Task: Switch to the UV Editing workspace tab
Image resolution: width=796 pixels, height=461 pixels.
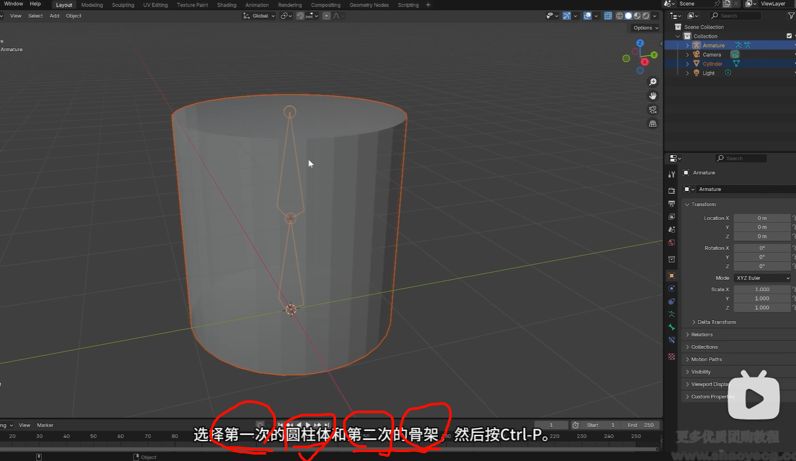Action: click(155, 5)
